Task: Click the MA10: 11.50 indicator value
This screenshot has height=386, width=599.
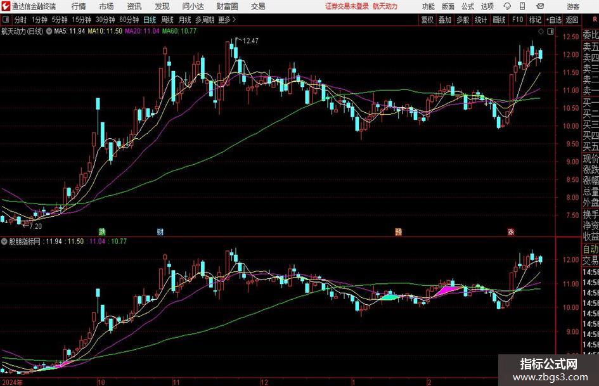Action: tap(105, 31)
